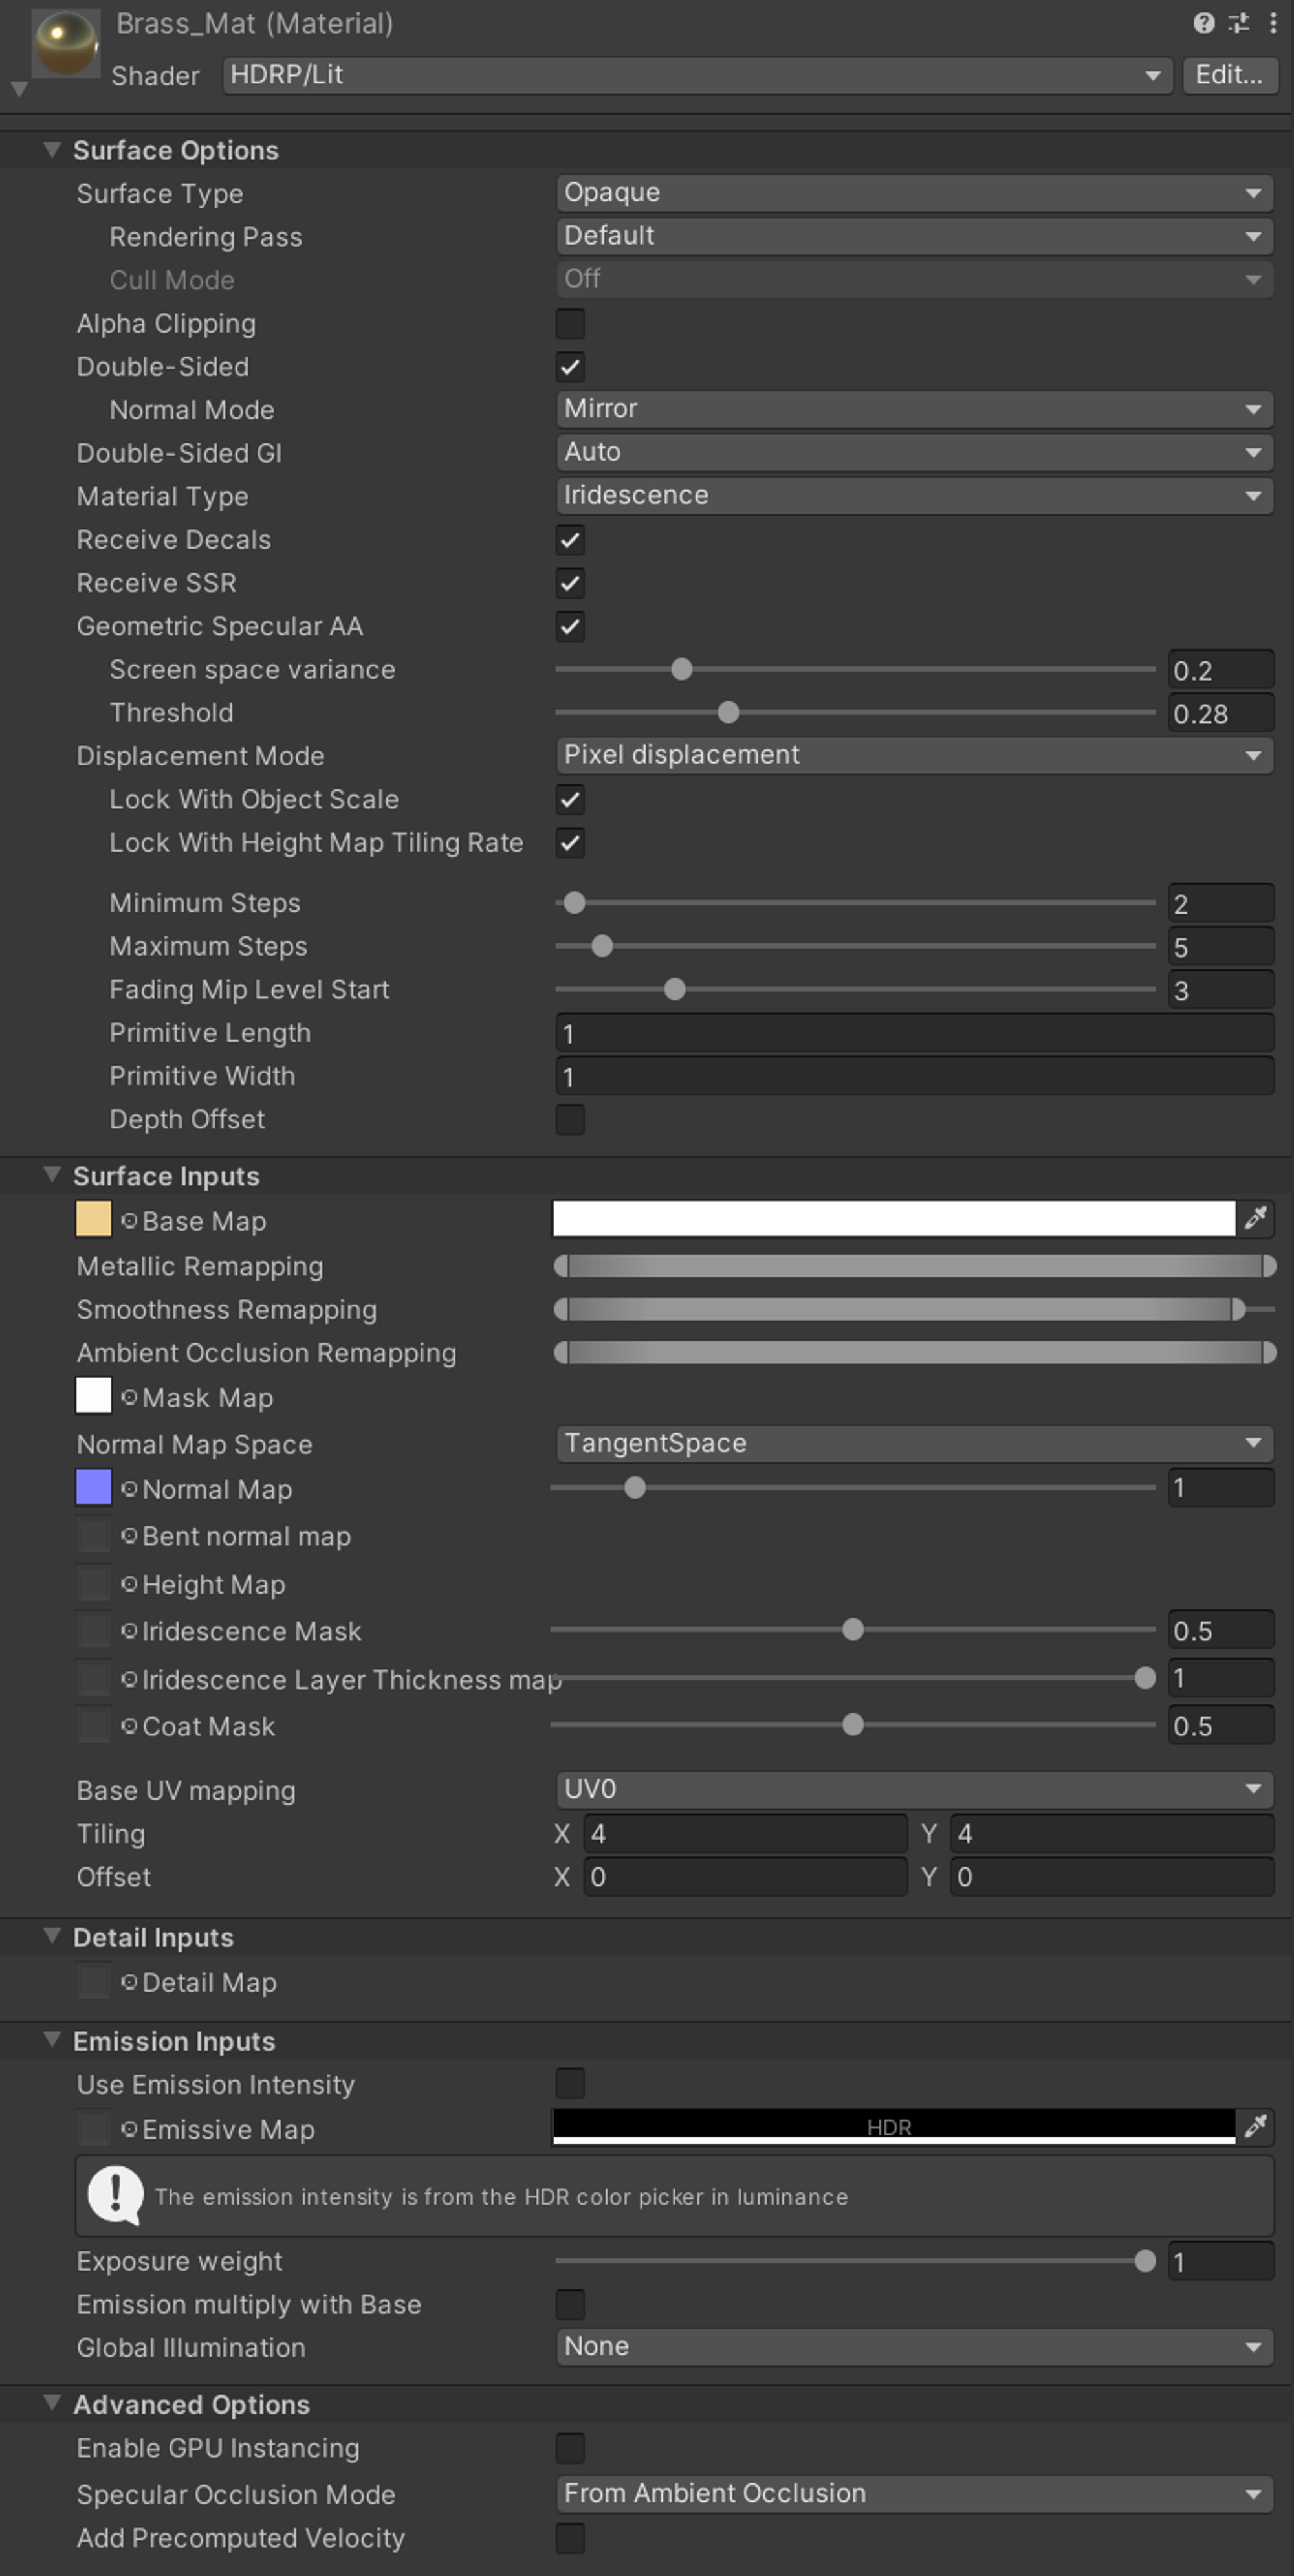Disable the Receive Decals checkbox
Screen dimensions: 1294x2576
570,540
